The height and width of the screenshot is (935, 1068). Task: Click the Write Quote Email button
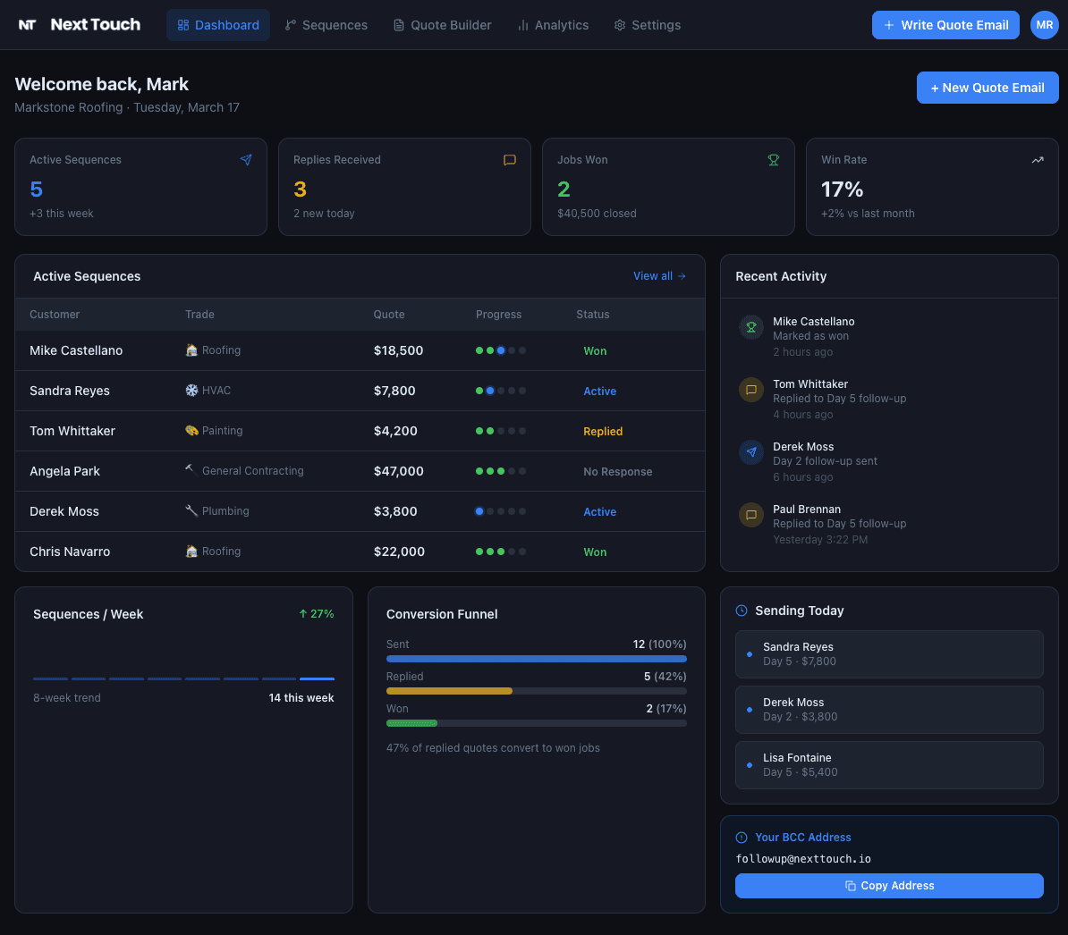(x=945, y=25)
